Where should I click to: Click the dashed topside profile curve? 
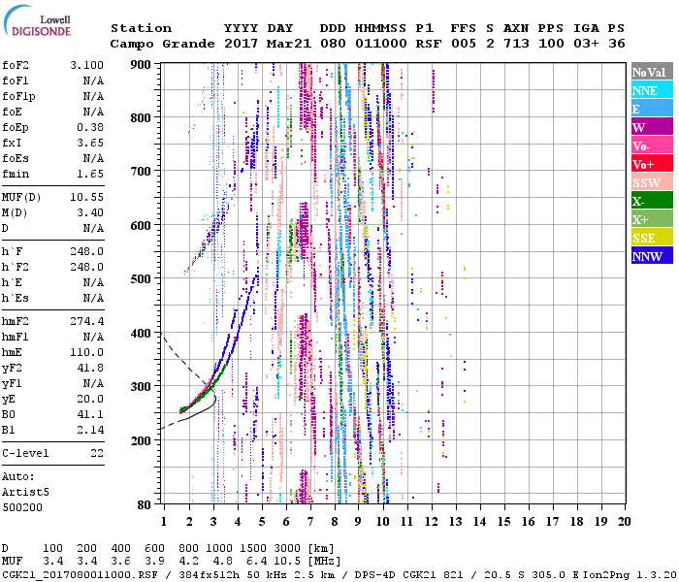click(186, 360)
